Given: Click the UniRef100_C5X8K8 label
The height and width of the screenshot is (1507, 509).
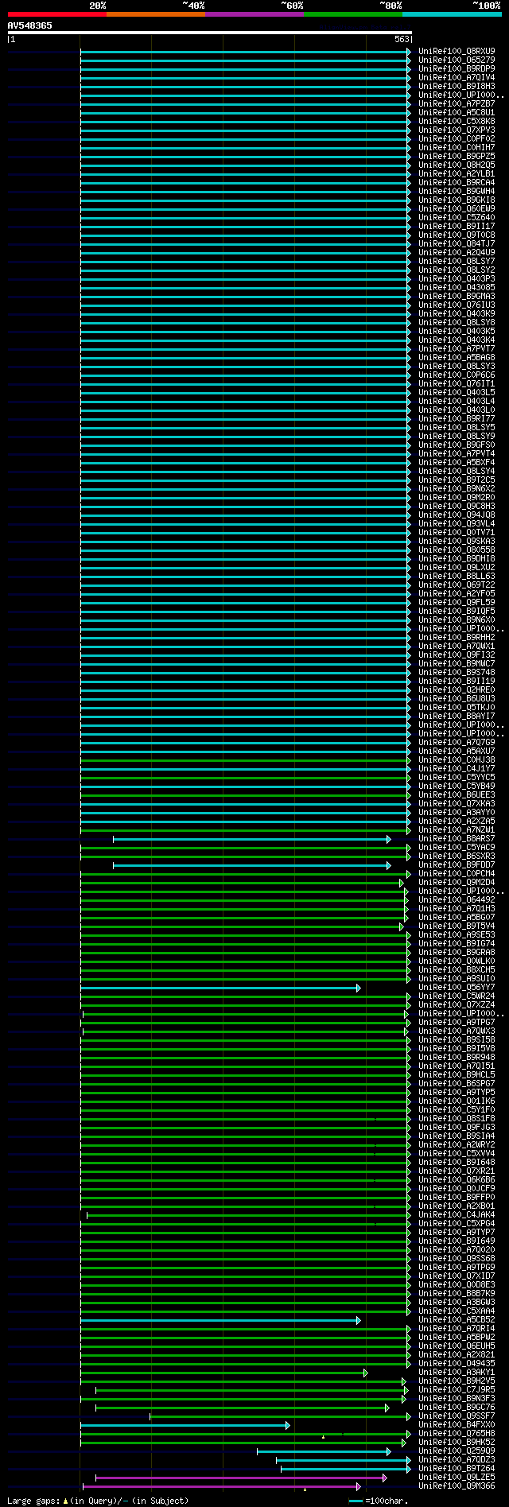Looking at the screenshot, I should click(x=457, y=121).
